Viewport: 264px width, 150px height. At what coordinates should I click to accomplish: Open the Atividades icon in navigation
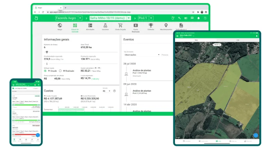[90, 25]
